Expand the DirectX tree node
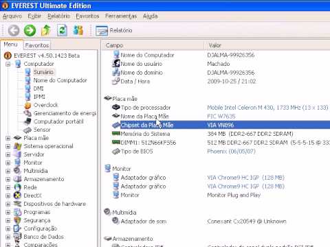 [8, 196]
